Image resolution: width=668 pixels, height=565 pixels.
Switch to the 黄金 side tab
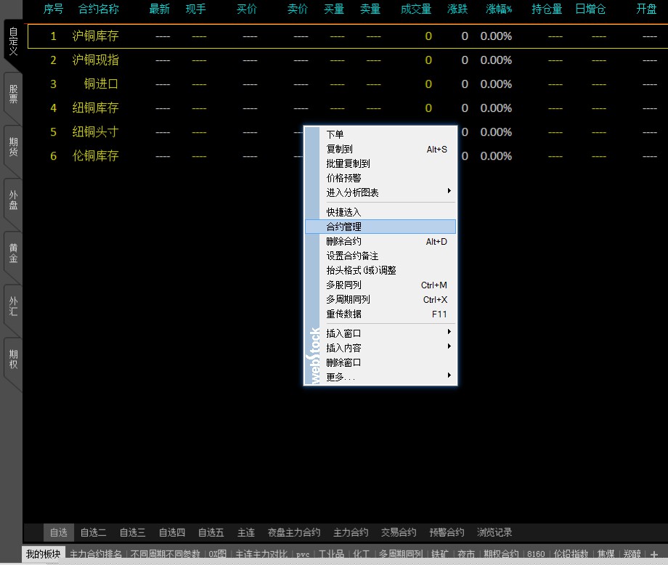click(x=12, y=253)
